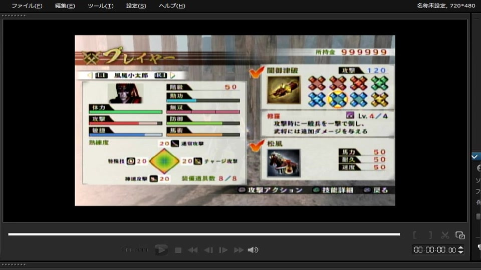Click the 神速攻撃 icon
481x270 pixels.
click(x=154, y=179)
